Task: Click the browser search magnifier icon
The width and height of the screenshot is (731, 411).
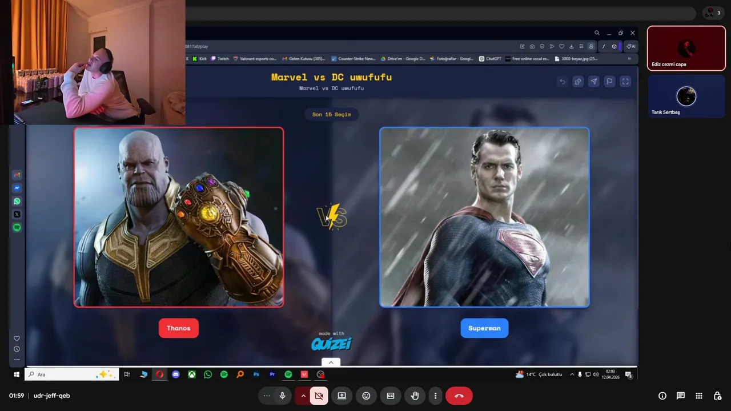Action: (x=597, y=33)
